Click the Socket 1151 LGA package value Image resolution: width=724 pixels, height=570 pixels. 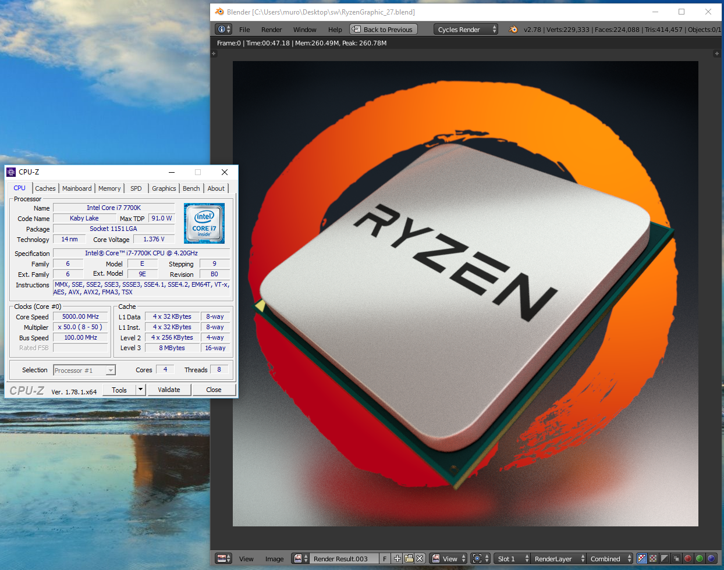(114, 229)
